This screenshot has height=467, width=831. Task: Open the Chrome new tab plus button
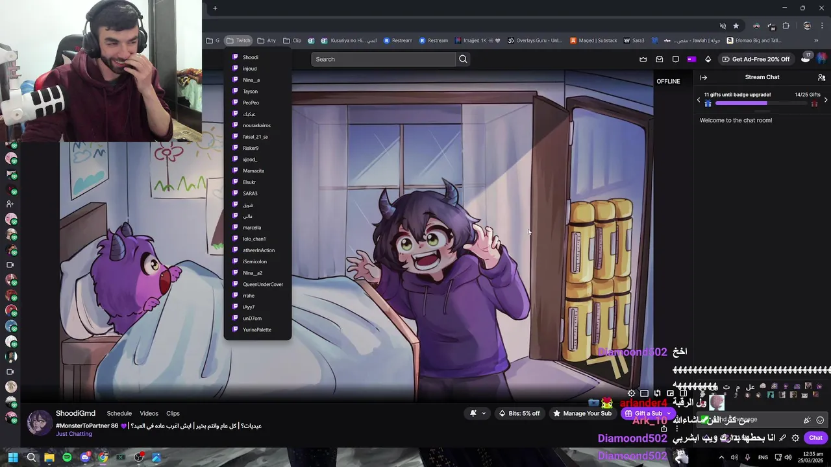[x=215, y=8]
